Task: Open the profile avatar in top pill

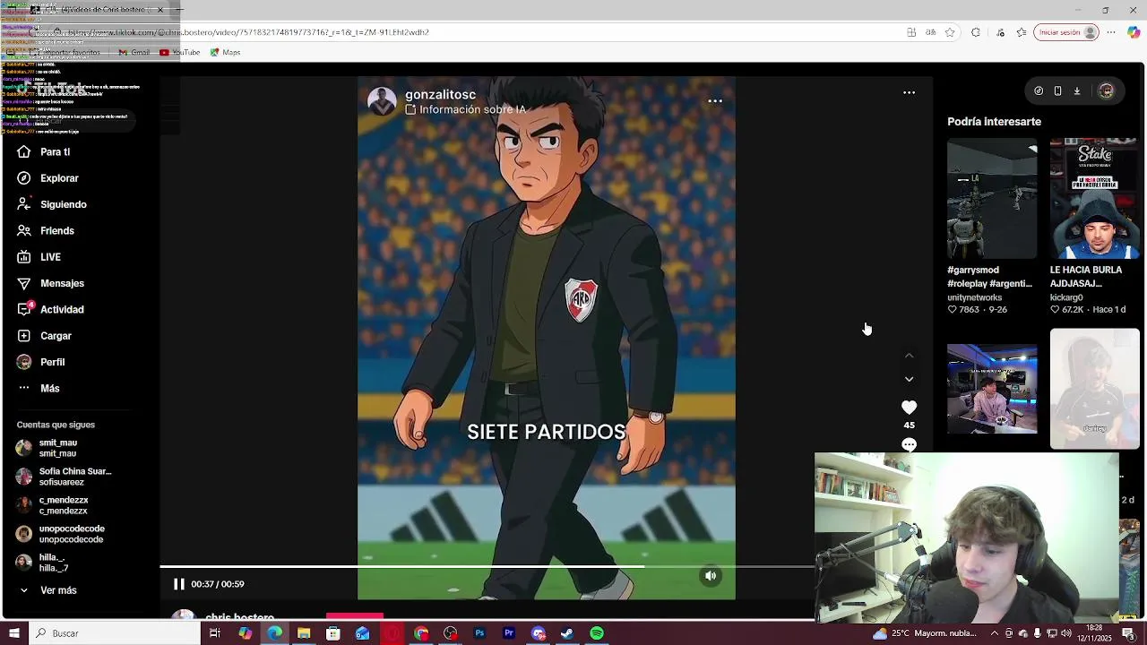Action: pos(1106,91)
